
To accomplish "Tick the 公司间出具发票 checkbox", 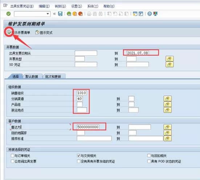I will click(x=12, y=161).
